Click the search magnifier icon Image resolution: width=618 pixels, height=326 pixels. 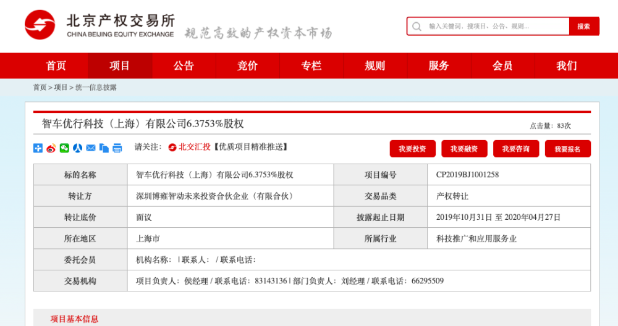(x=417, y=27)
